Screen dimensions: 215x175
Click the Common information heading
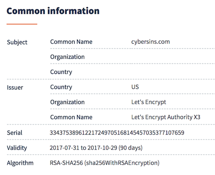53,11
